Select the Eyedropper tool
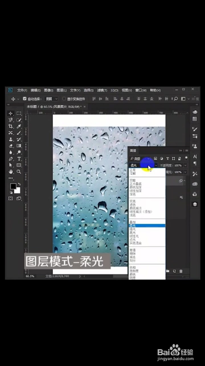 (19, 126)
